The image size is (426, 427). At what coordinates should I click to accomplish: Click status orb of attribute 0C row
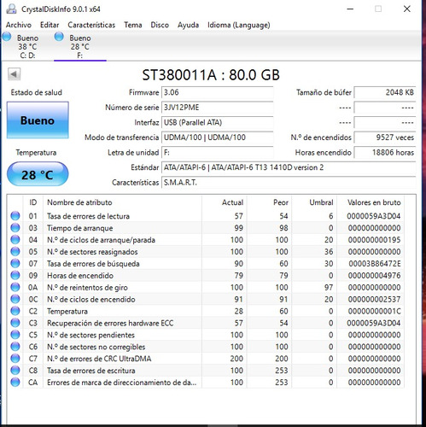pyautogui.click(x=15, y=299)
